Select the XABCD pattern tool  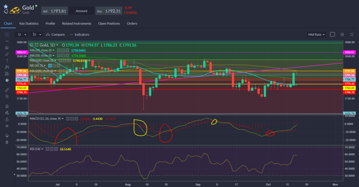tap(7, 67)
